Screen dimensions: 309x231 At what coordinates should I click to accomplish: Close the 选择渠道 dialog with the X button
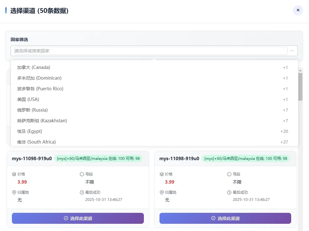(x=298, y=10)
